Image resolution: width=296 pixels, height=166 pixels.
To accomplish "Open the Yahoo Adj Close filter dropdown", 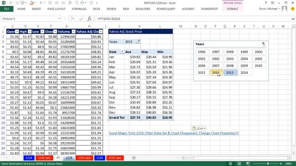I will 101,32.
